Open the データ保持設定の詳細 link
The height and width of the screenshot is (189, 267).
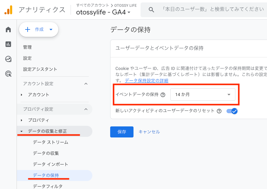click(146, 81)
